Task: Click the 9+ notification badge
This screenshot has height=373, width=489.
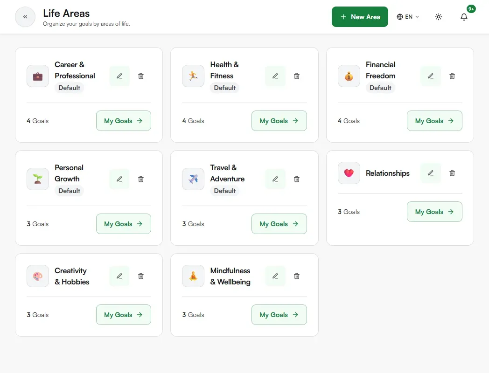Action: pos(471,9)
